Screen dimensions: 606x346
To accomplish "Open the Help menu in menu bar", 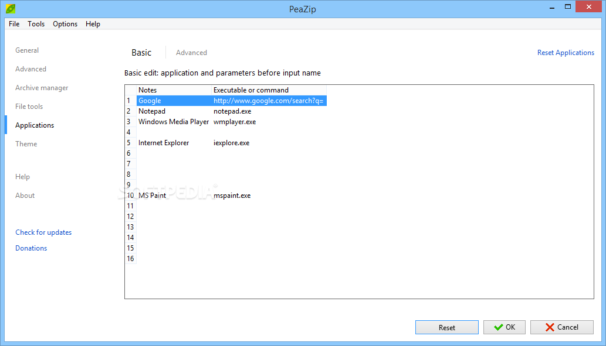I will tap(93, 24).
